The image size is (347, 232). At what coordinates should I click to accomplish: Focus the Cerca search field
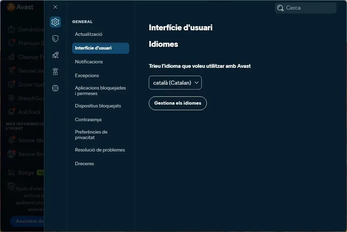[306, 8]
